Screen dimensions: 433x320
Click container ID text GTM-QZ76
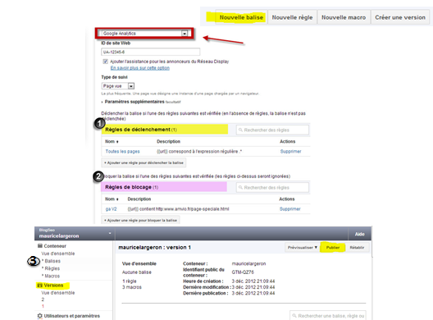(243, 272)
